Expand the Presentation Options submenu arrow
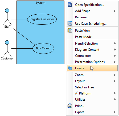Viewport: 119px width, 116px height. [x=115, y=62]
